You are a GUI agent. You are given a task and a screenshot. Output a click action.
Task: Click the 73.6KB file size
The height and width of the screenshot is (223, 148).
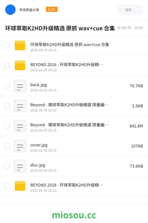(137, 166)
